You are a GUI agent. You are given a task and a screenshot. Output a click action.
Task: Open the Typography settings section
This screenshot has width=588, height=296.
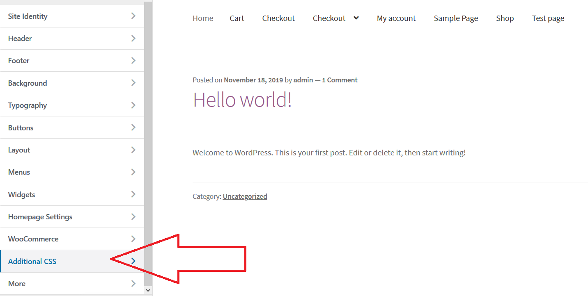[x=72, y=105]
